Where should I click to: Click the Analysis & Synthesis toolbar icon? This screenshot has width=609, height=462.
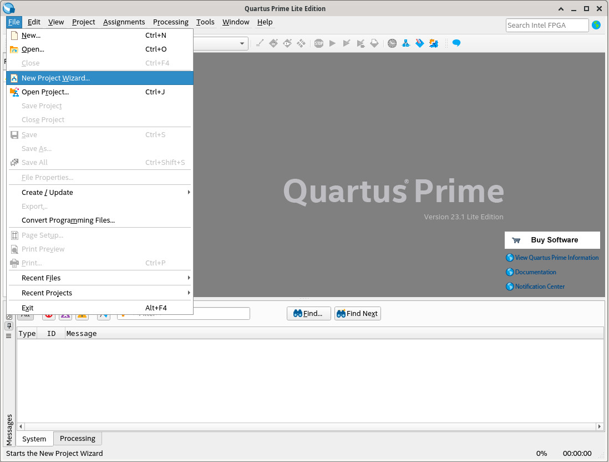pyautogui.click(x=361, y=43)
